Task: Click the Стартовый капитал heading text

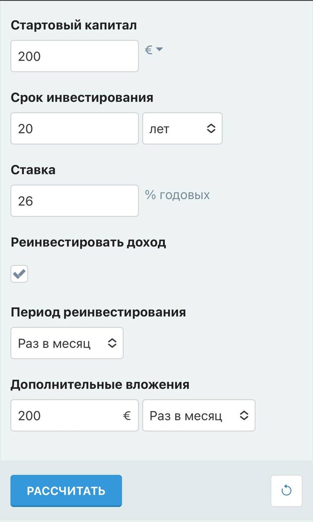Action: [73, 25]
